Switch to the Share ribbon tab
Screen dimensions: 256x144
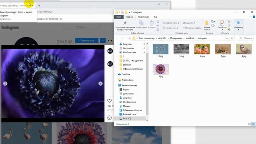143,17
